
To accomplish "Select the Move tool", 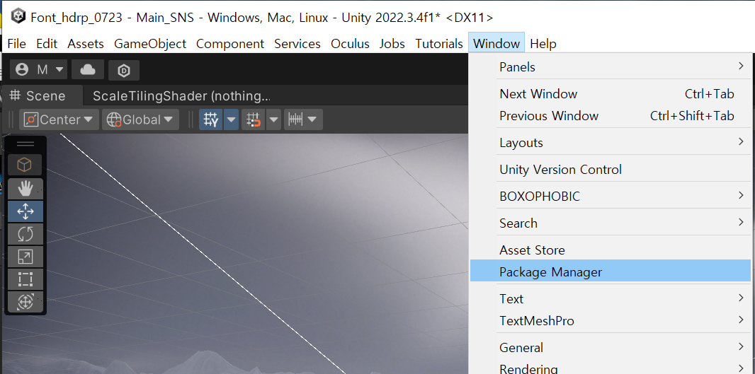I will 25,211.
